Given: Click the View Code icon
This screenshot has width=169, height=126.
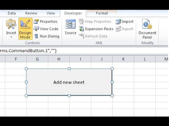Looking at the screenshot, I should click(36, 29).
